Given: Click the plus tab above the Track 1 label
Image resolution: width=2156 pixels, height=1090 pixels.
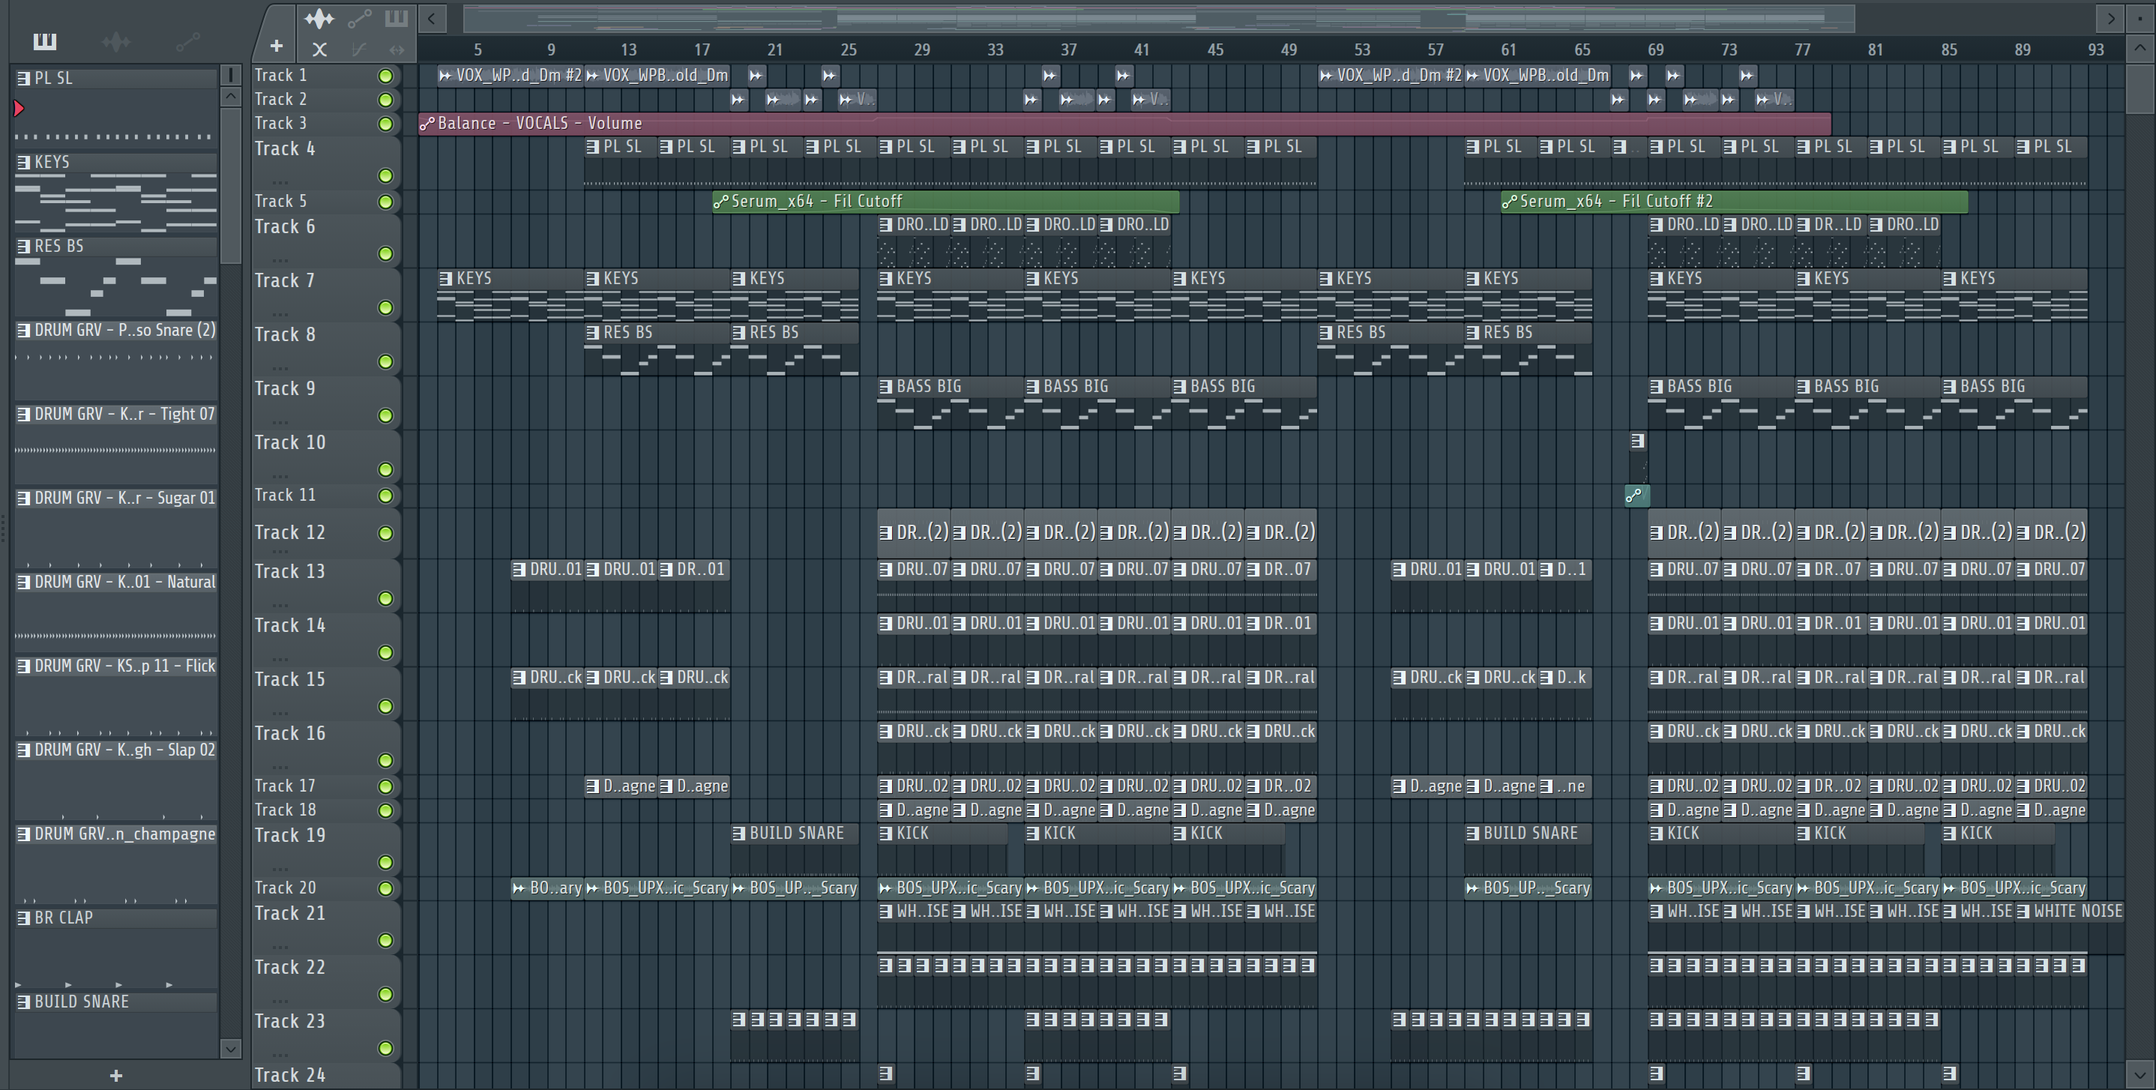Looking at the screenshot, I should pos(276,46).
